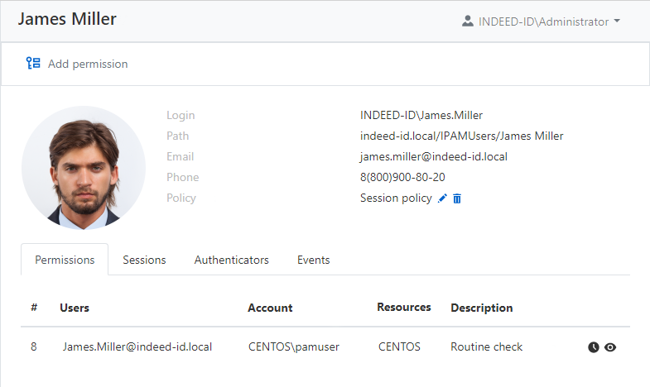This screenshot has width=650, height=387.
Task: Click the caret arrow next to Administrator
Action: 618,21
